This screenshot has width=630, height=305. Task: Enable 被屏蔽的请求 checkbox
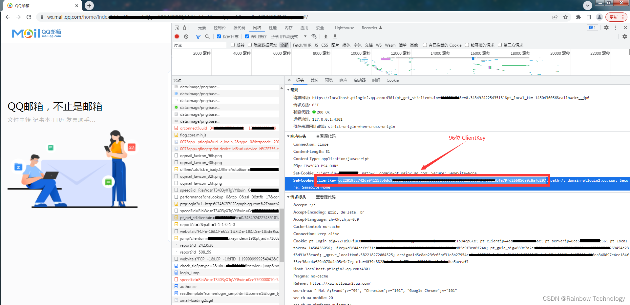(x=467, y=45)
